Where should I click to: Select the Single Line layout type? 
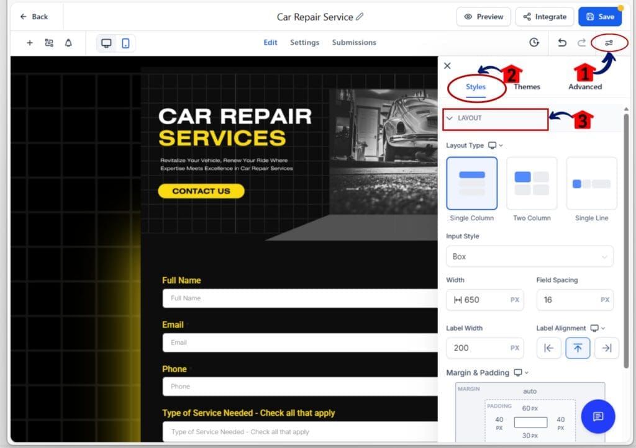coord(591,184)
